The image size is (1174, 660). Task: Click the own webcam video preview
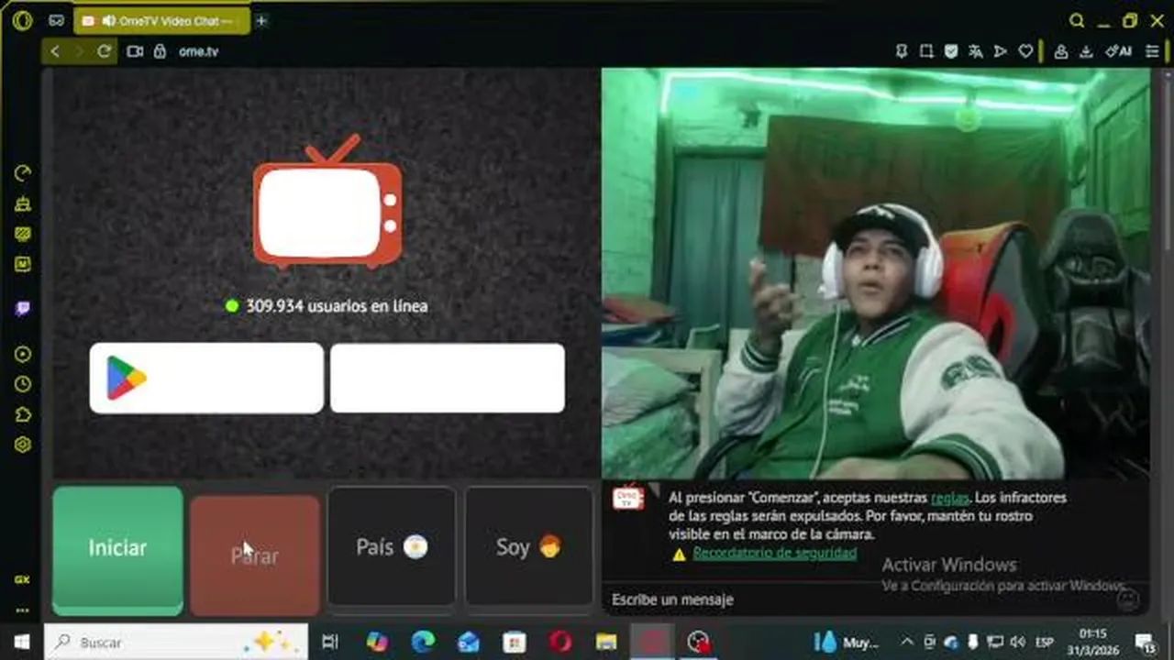875,273
